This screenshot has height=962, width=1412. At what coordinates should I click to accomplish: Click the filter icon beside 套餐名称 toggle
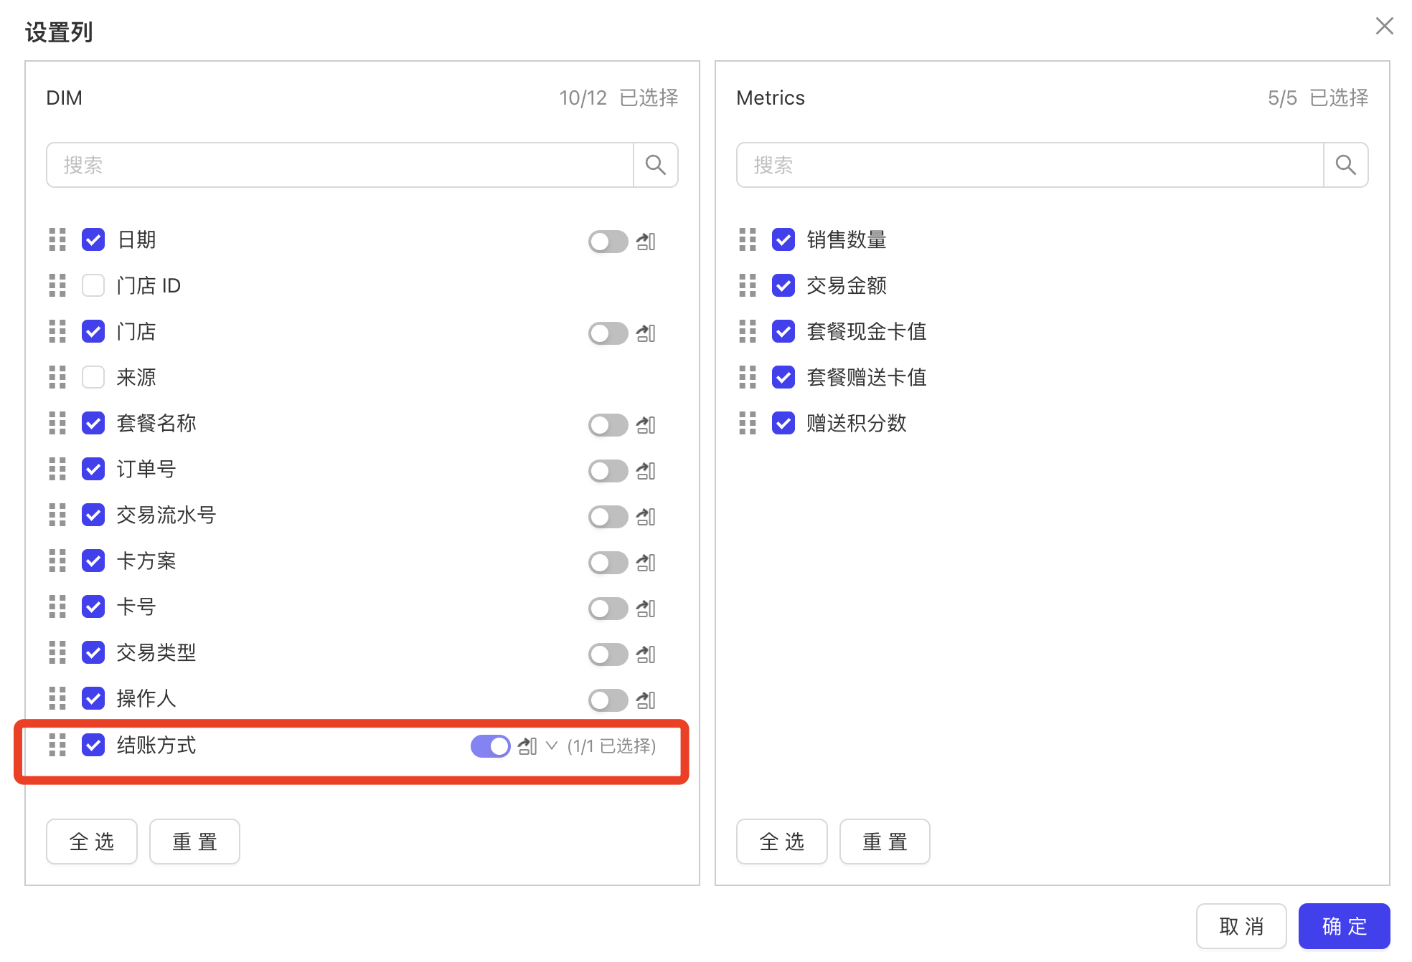point(646,425)
